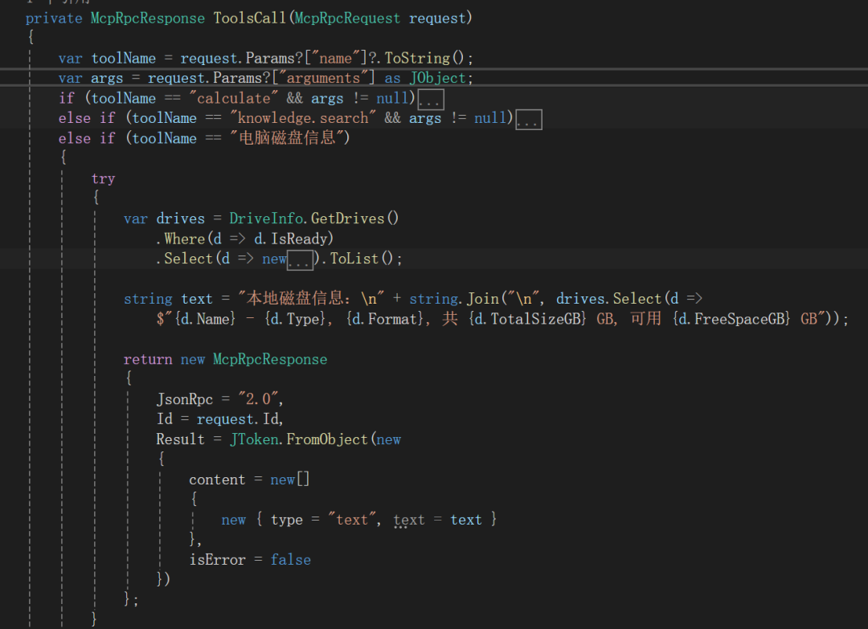The width and height of the screenshot is (868, 629).
Task: Click the try keyword
Action: click(103, 178)
